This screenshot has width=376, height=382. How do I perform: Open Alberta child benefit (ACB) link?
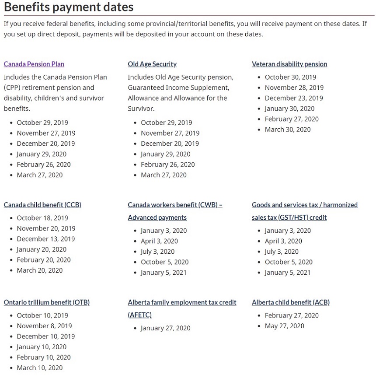tap(291, 302)
